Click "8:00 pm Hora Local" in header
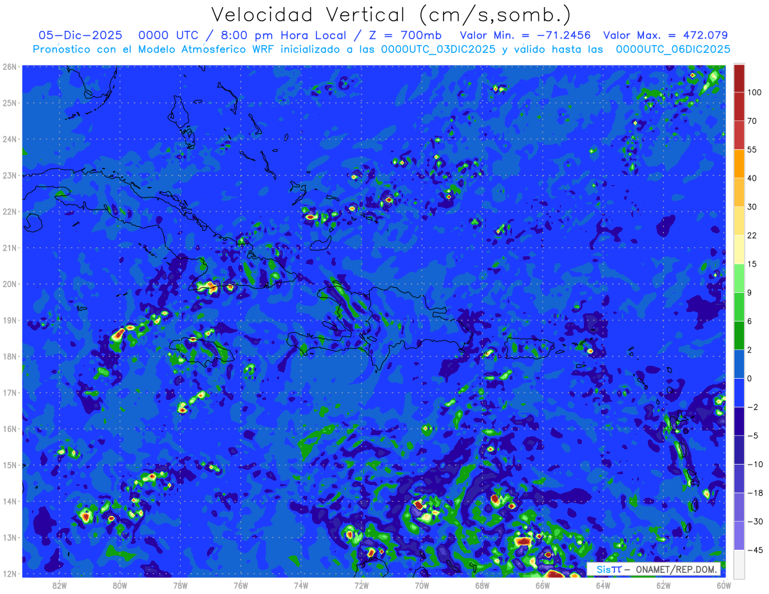The width and height of the screenshot is (769, 594). [284, 35]
